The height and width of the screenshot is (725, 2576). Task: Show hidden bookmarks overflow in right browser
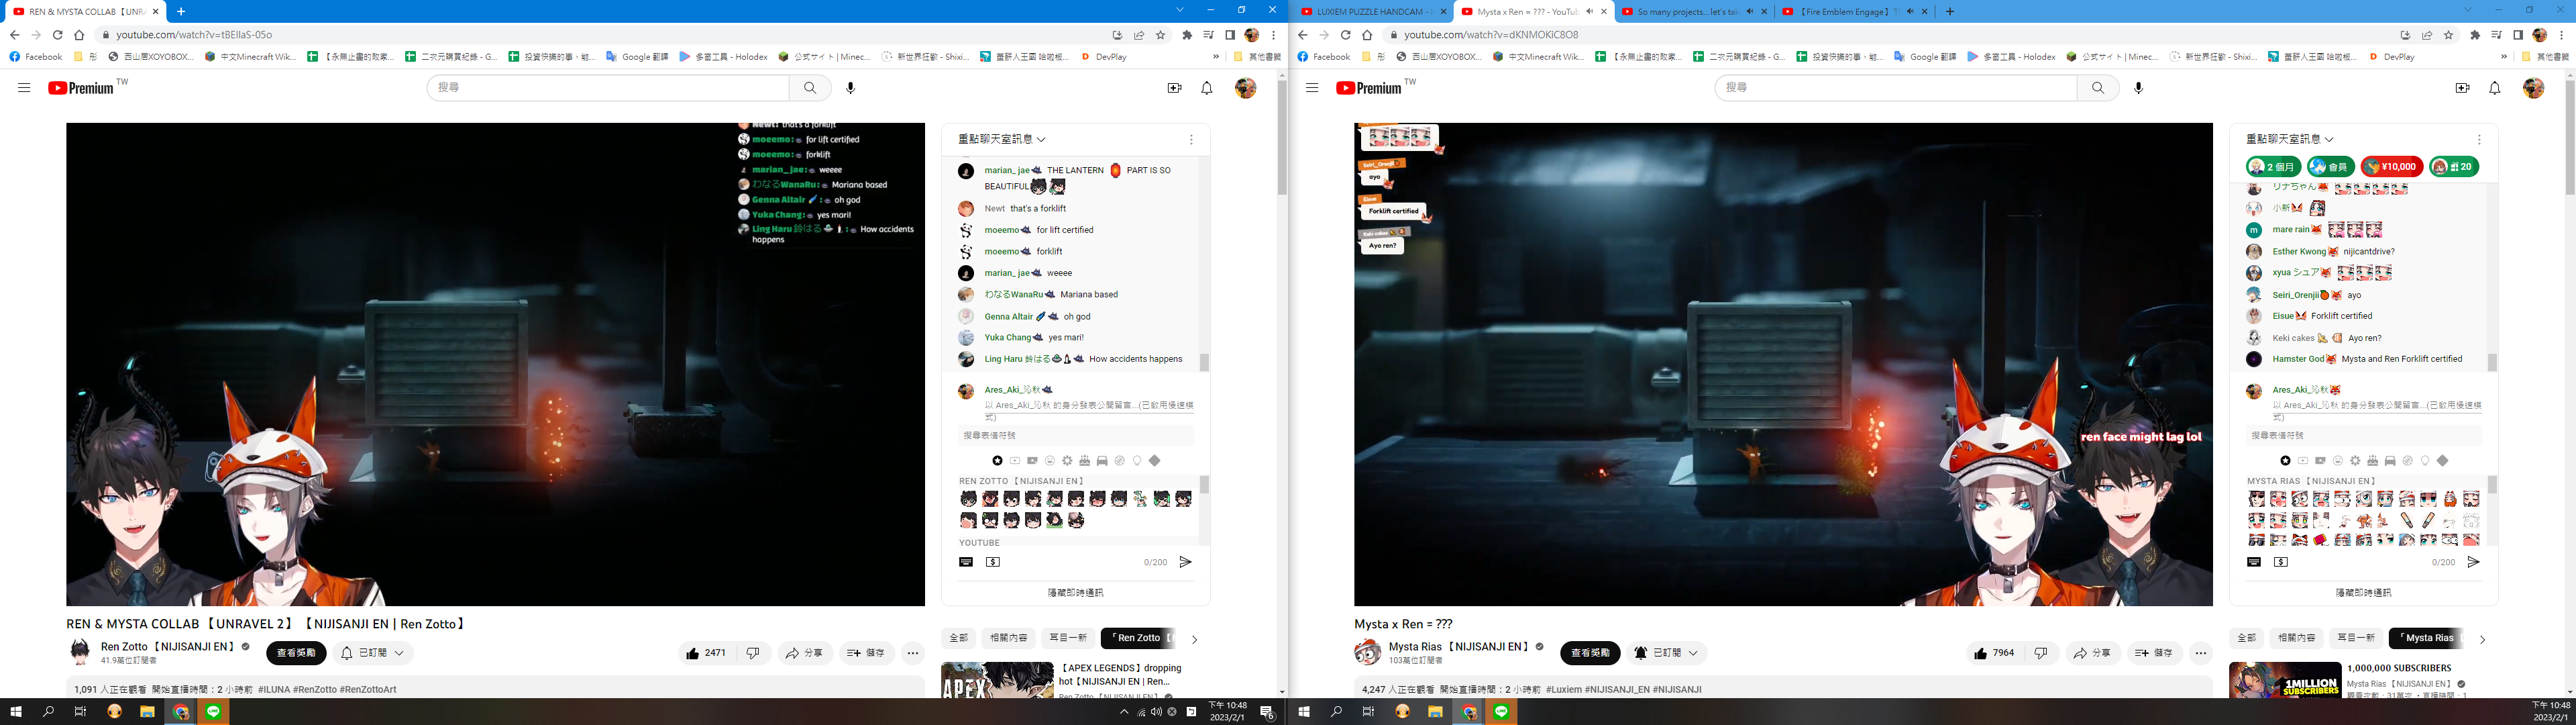click(2504, 57)
